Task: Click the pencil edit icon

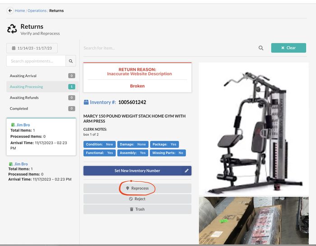Action: [186, 171]
